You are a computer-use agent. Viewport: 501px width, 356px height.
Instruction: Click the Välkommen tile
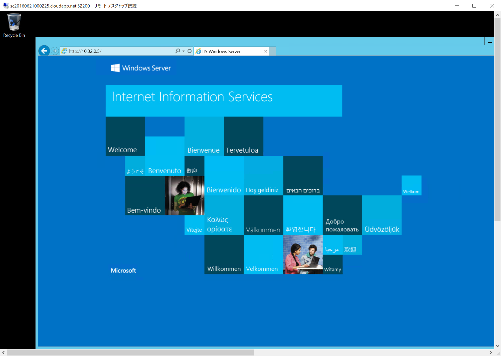click(x=263, y=215)
